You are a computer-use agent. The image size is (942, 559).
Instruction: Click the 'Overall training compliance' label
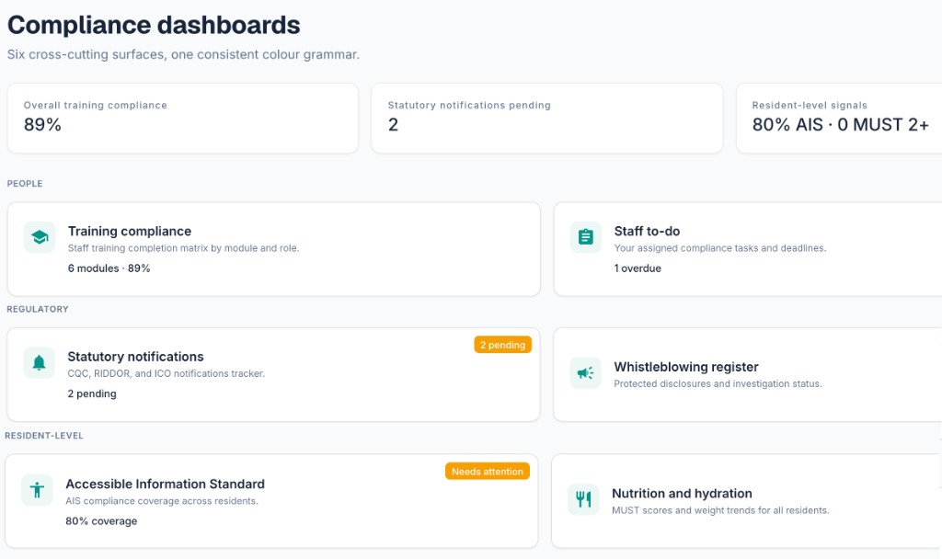[96, 105]
